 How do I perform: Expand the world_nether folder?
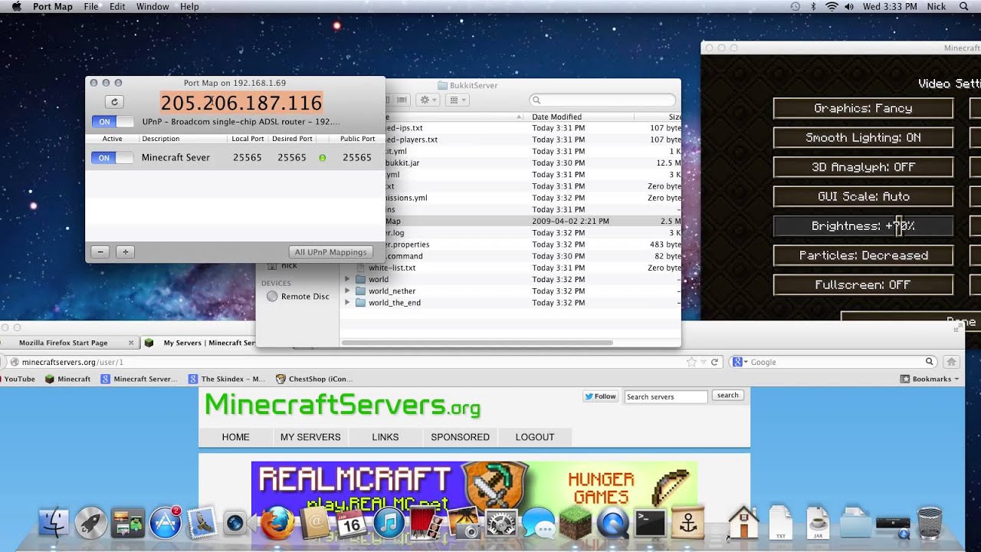click(x=347, y=291)
